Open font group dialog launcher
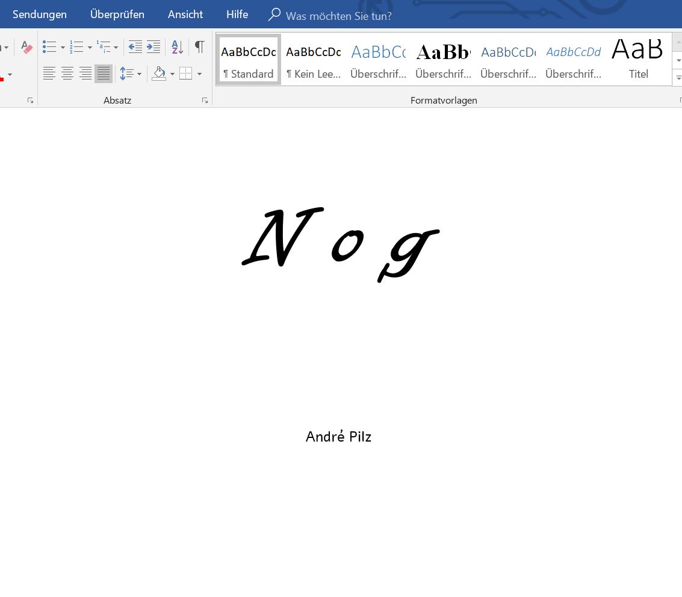682x597 pixels. click(31, 101)
